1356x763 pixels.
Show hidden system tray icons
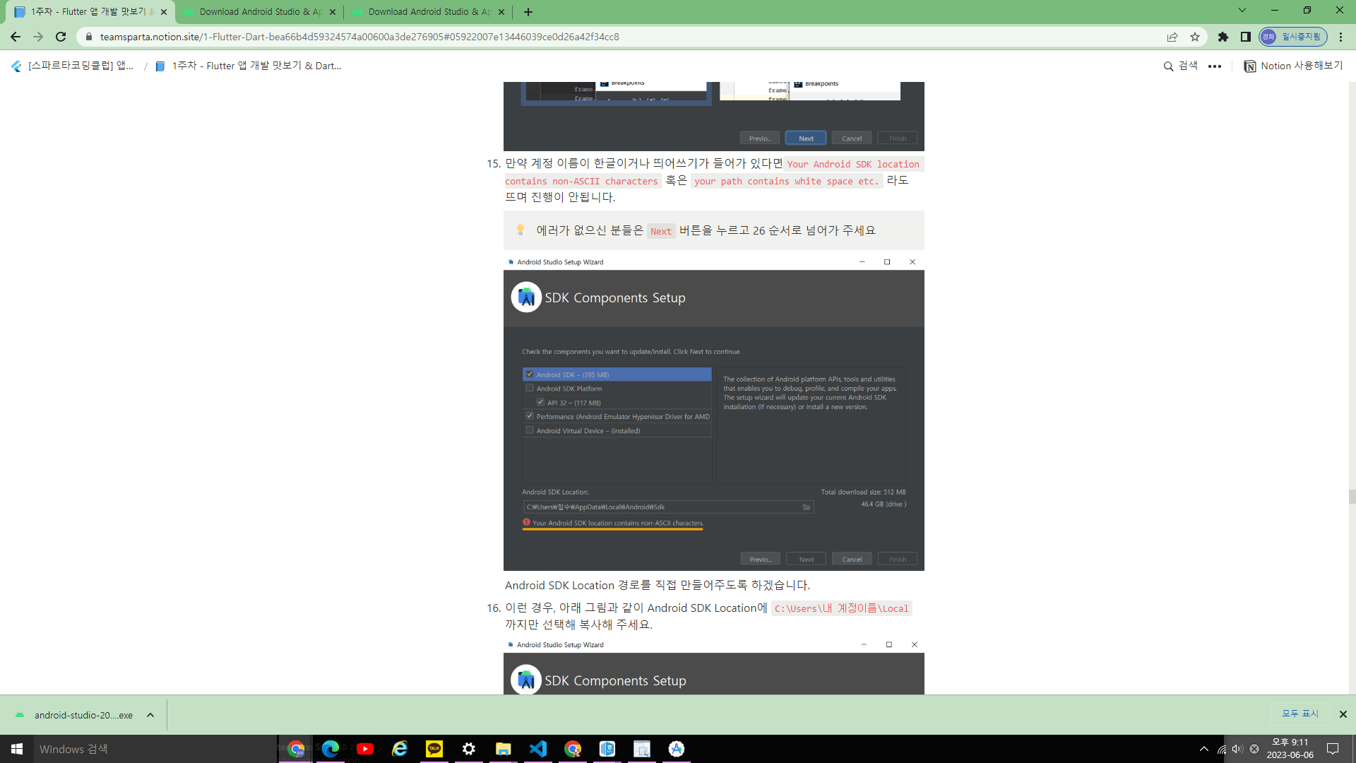coord(1204,749)
